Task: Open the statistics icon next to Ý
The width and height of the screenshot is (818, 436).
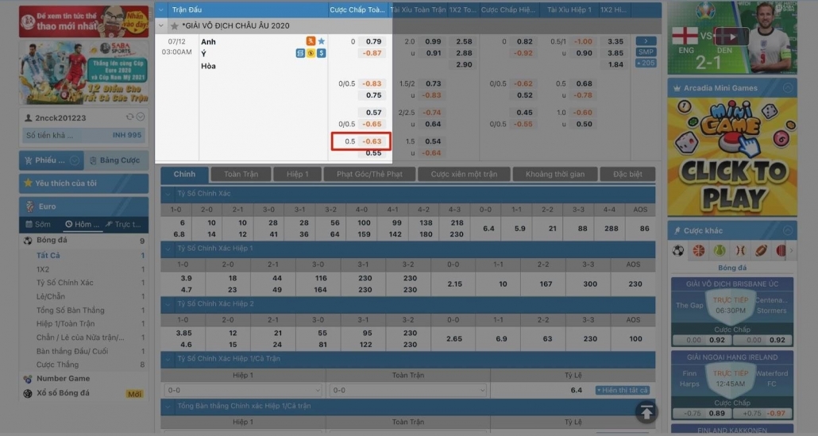Action: [300, 53]
